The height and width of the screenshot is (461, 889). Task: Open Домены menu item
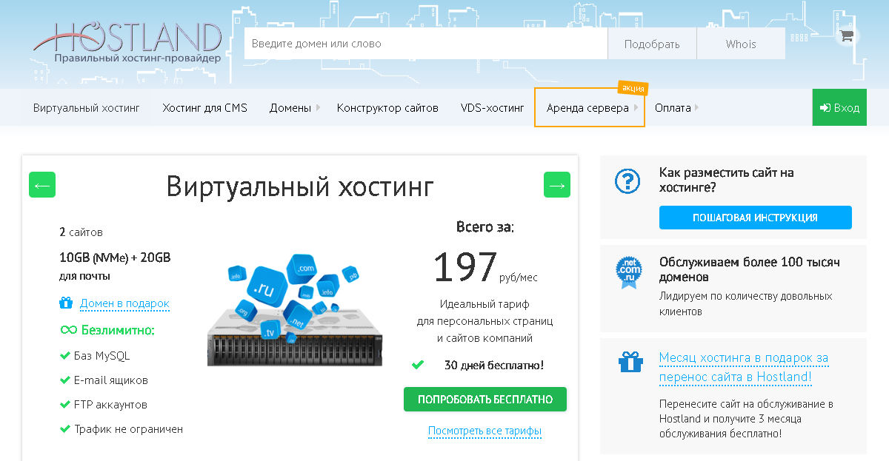(290, 108)
